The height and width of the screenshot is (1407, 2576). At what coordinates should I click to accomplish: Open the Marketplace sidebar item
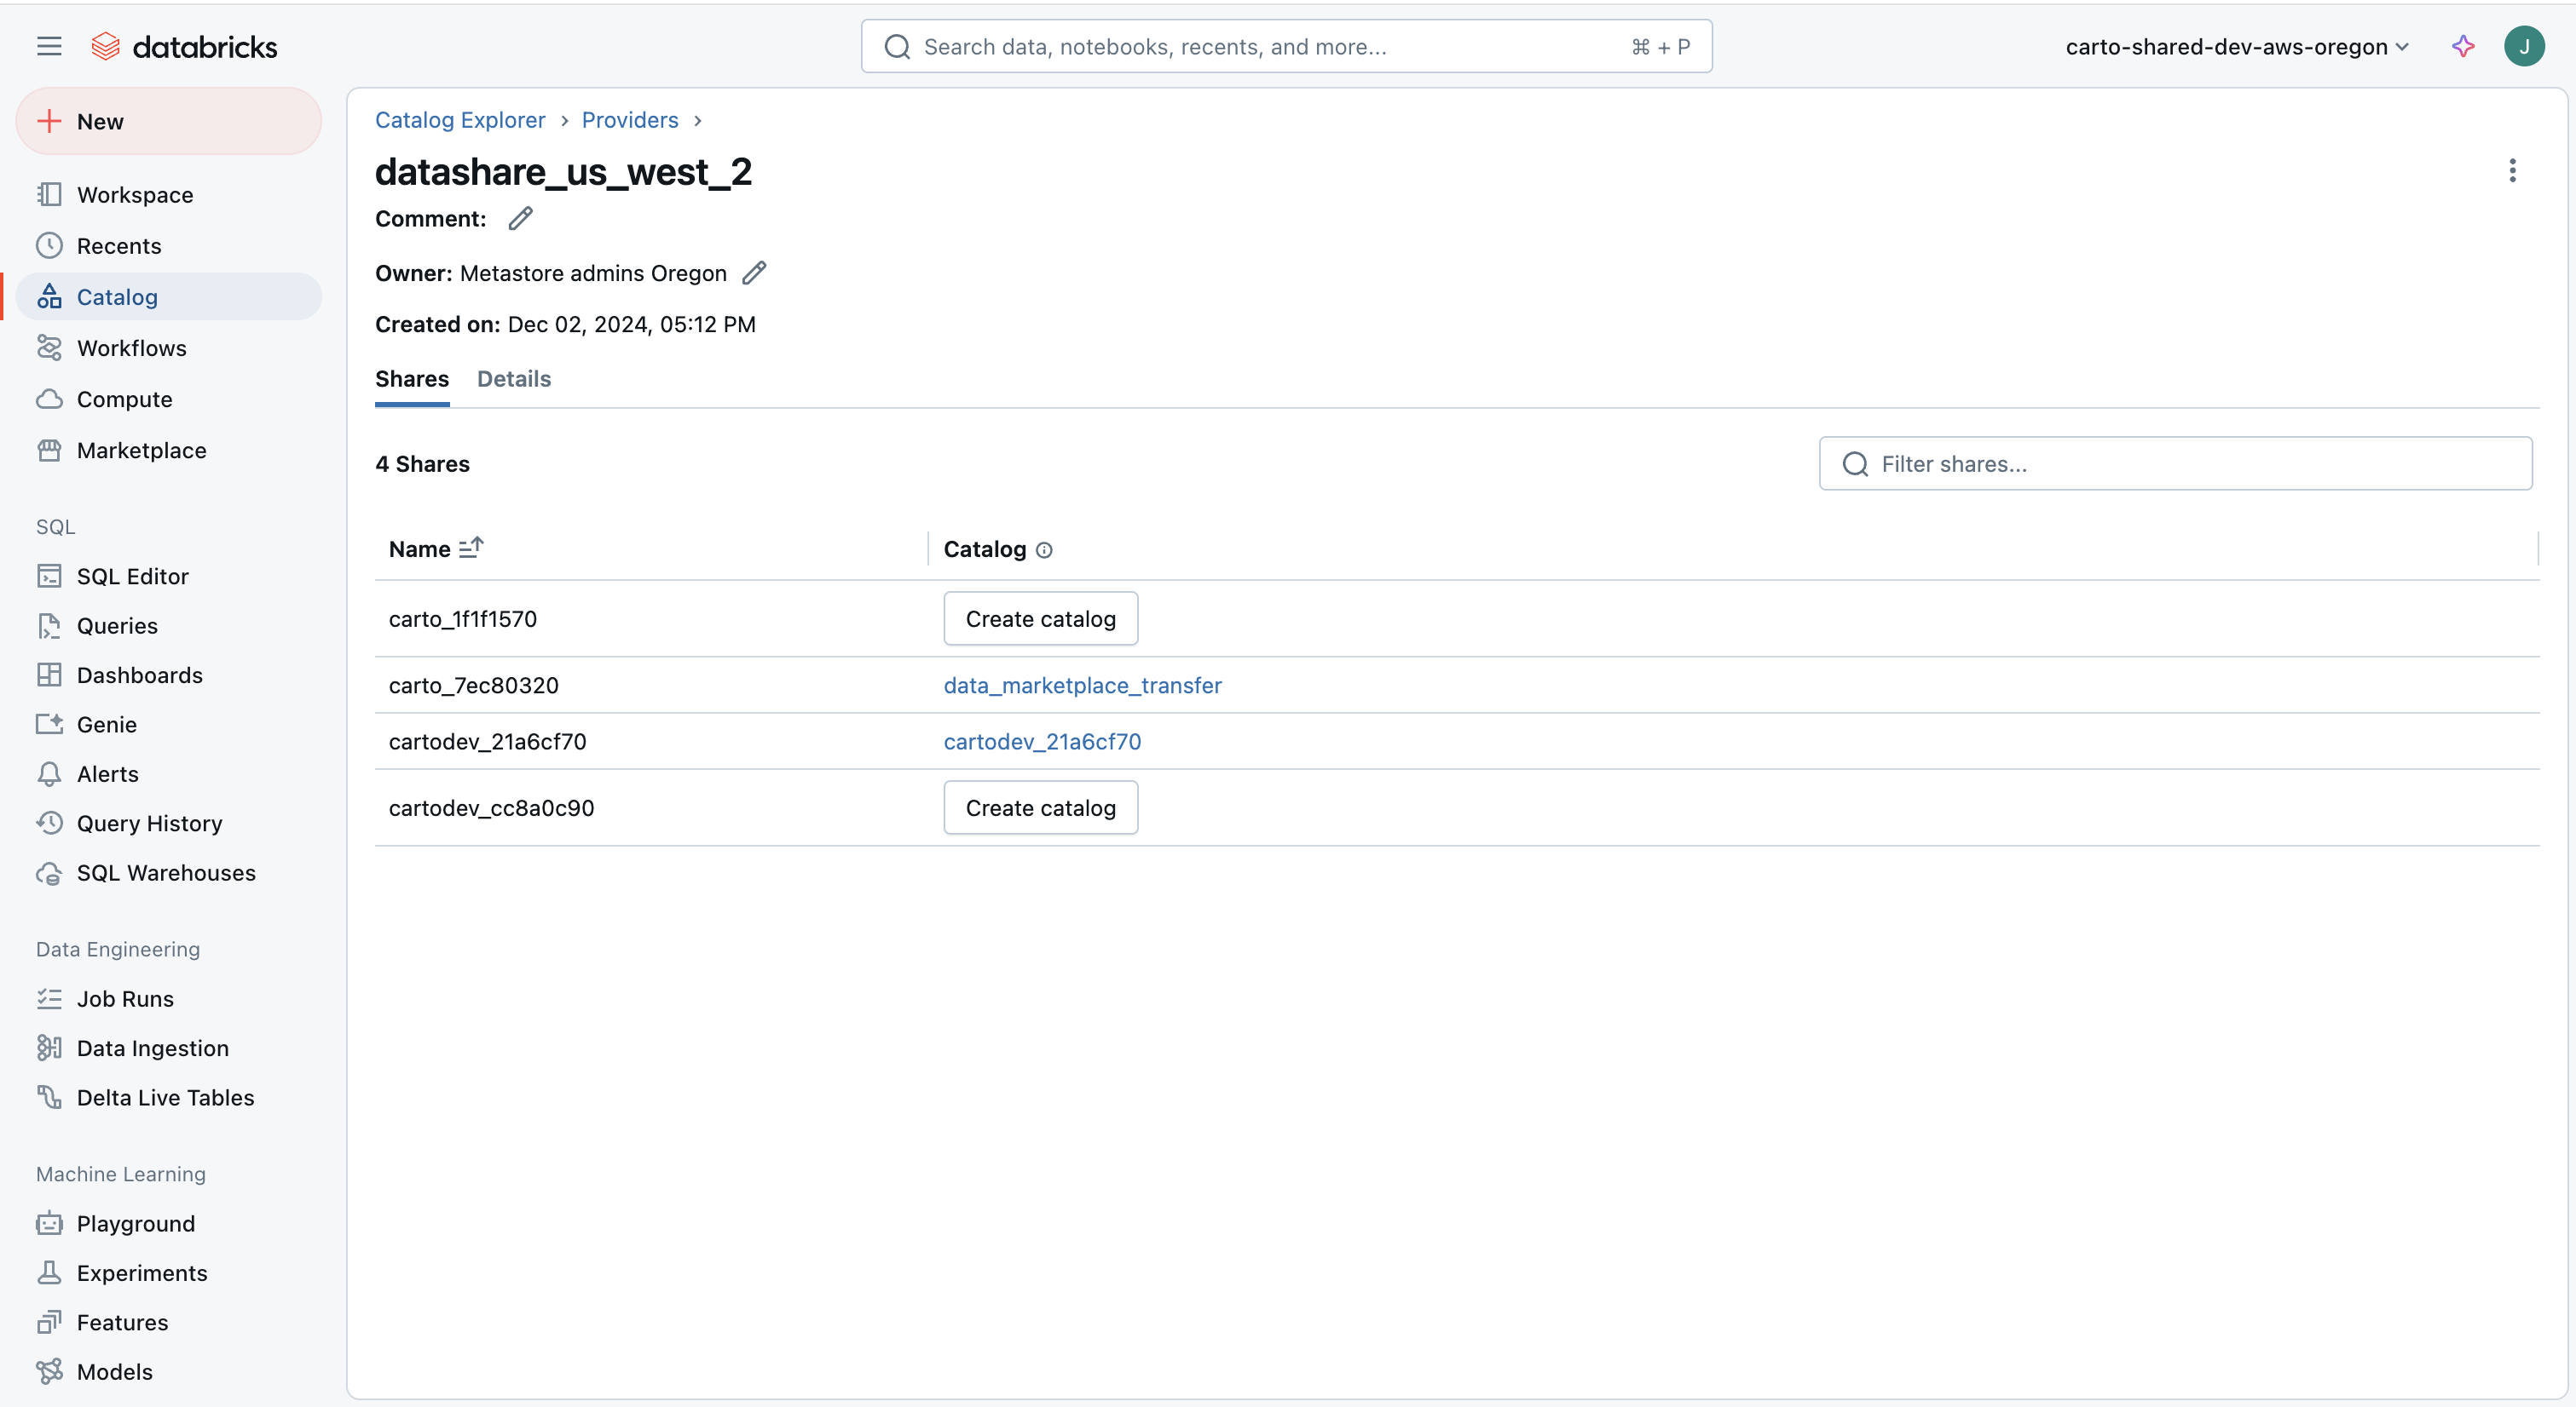[141, 451]
